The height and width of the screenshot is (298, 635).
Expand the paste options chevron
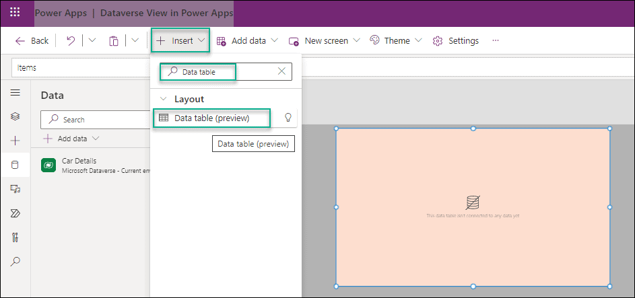coord(135,40)
